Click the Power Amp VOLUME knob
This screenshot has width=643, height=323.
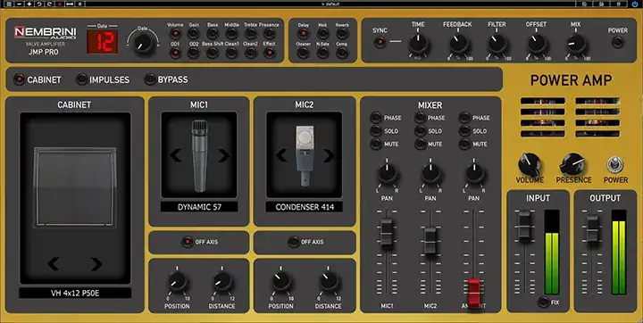530,165
